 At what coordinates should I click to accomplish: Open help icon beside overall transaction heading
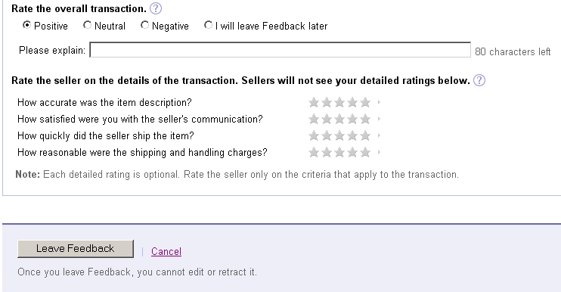tap(156, 8)
